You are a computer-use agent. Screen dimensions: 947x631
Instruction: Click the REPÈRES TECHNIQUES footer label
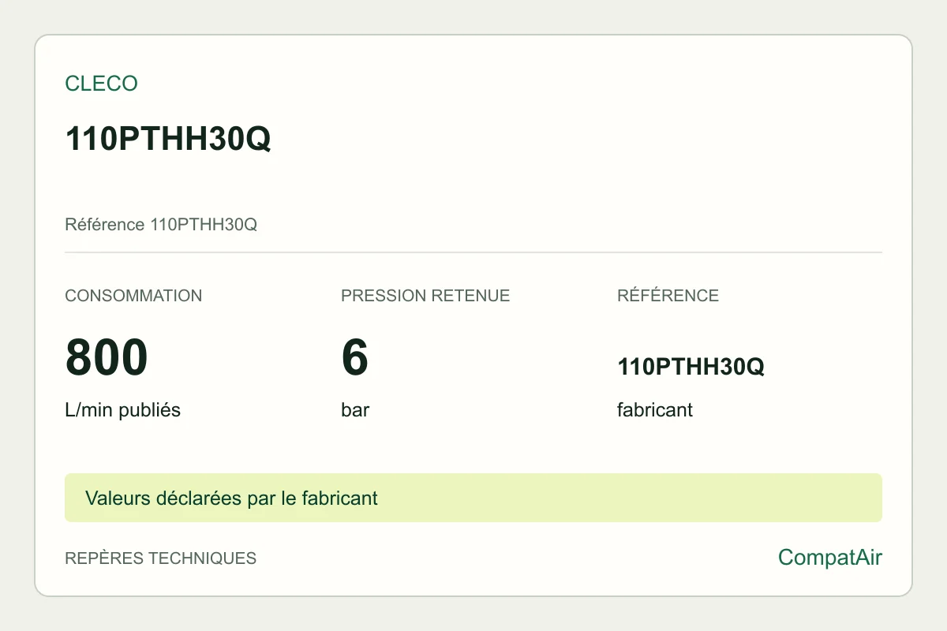[x=161, y=558]
